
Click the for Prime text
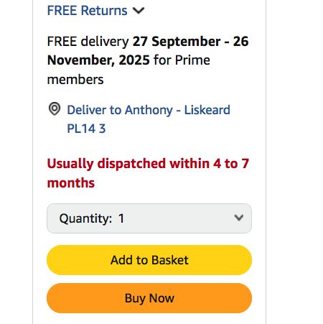[x=182, y=60]
